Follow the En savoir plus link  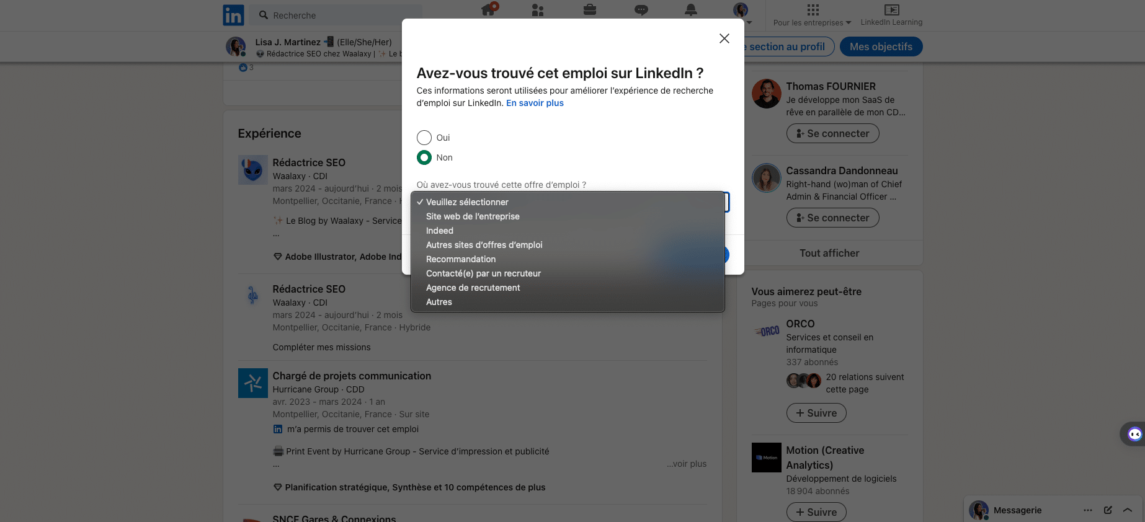tap(535, 103)
